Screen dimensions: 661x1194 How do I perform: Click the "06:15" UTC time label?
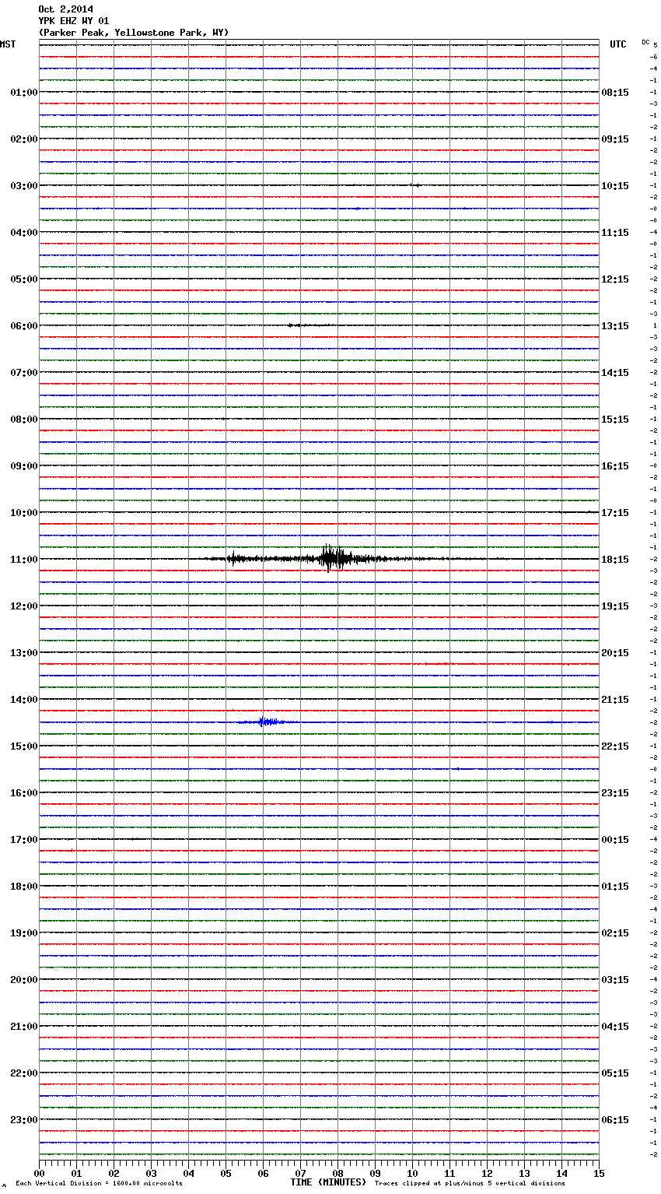tap(615, 1120)
